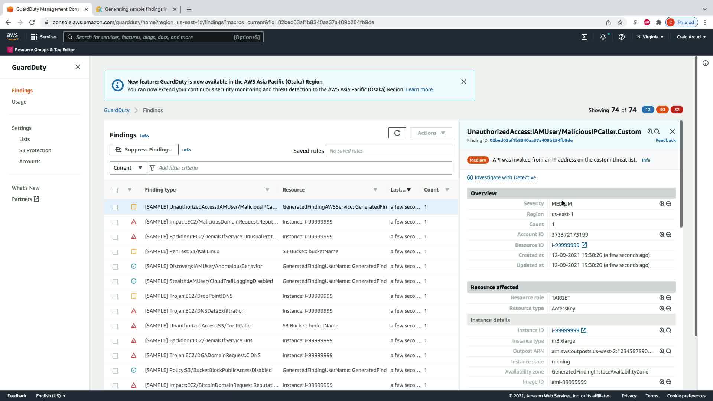Open the Current findings filter dropdown
This screenshot has width=713, height=401.
click(128, 168)
